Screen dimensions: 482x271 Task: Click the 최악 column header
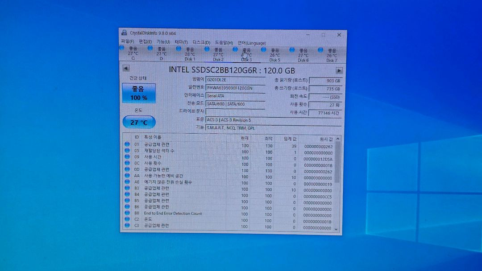(x=268, y=139)
